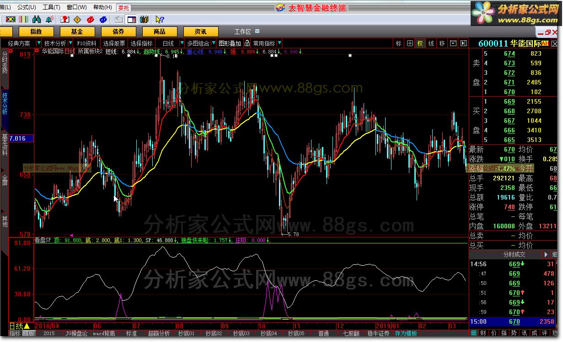
Task: Click the framed window icon after 移
Action: 453,43
